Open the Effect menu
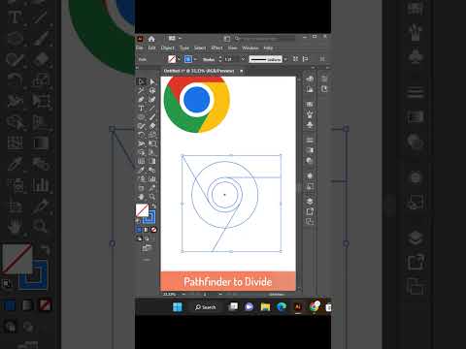466x349 pixels. pos(216,48)
